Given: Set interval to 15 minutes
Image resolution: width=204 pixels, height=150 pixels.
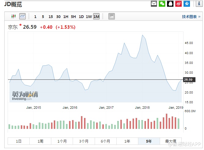Looking at the screenshot, I should (51, 17).
